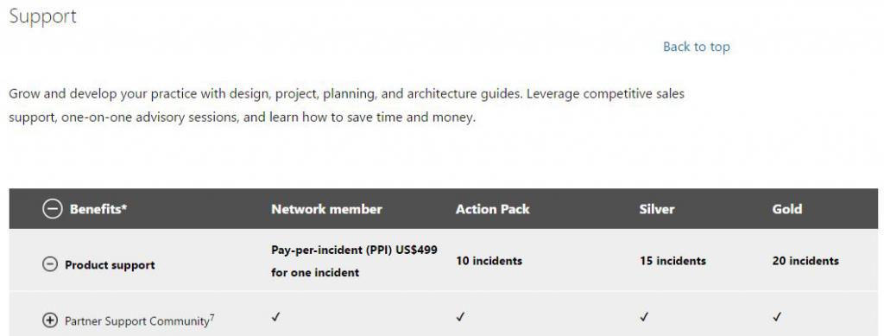Click the Network member checkmark for Partner Support Community

pos(275,317)
